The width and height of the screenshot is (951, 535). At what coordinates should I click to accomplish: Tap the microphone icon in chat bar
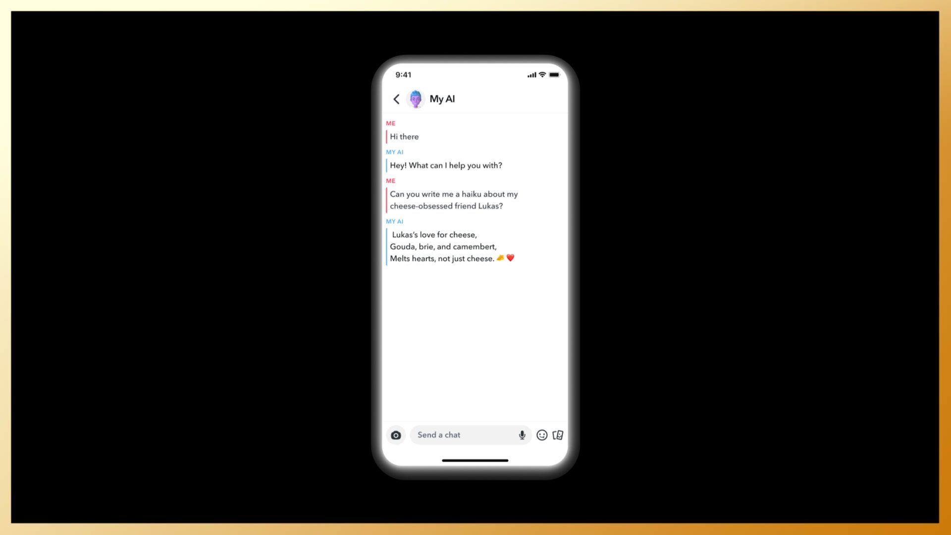coord(522,434)
